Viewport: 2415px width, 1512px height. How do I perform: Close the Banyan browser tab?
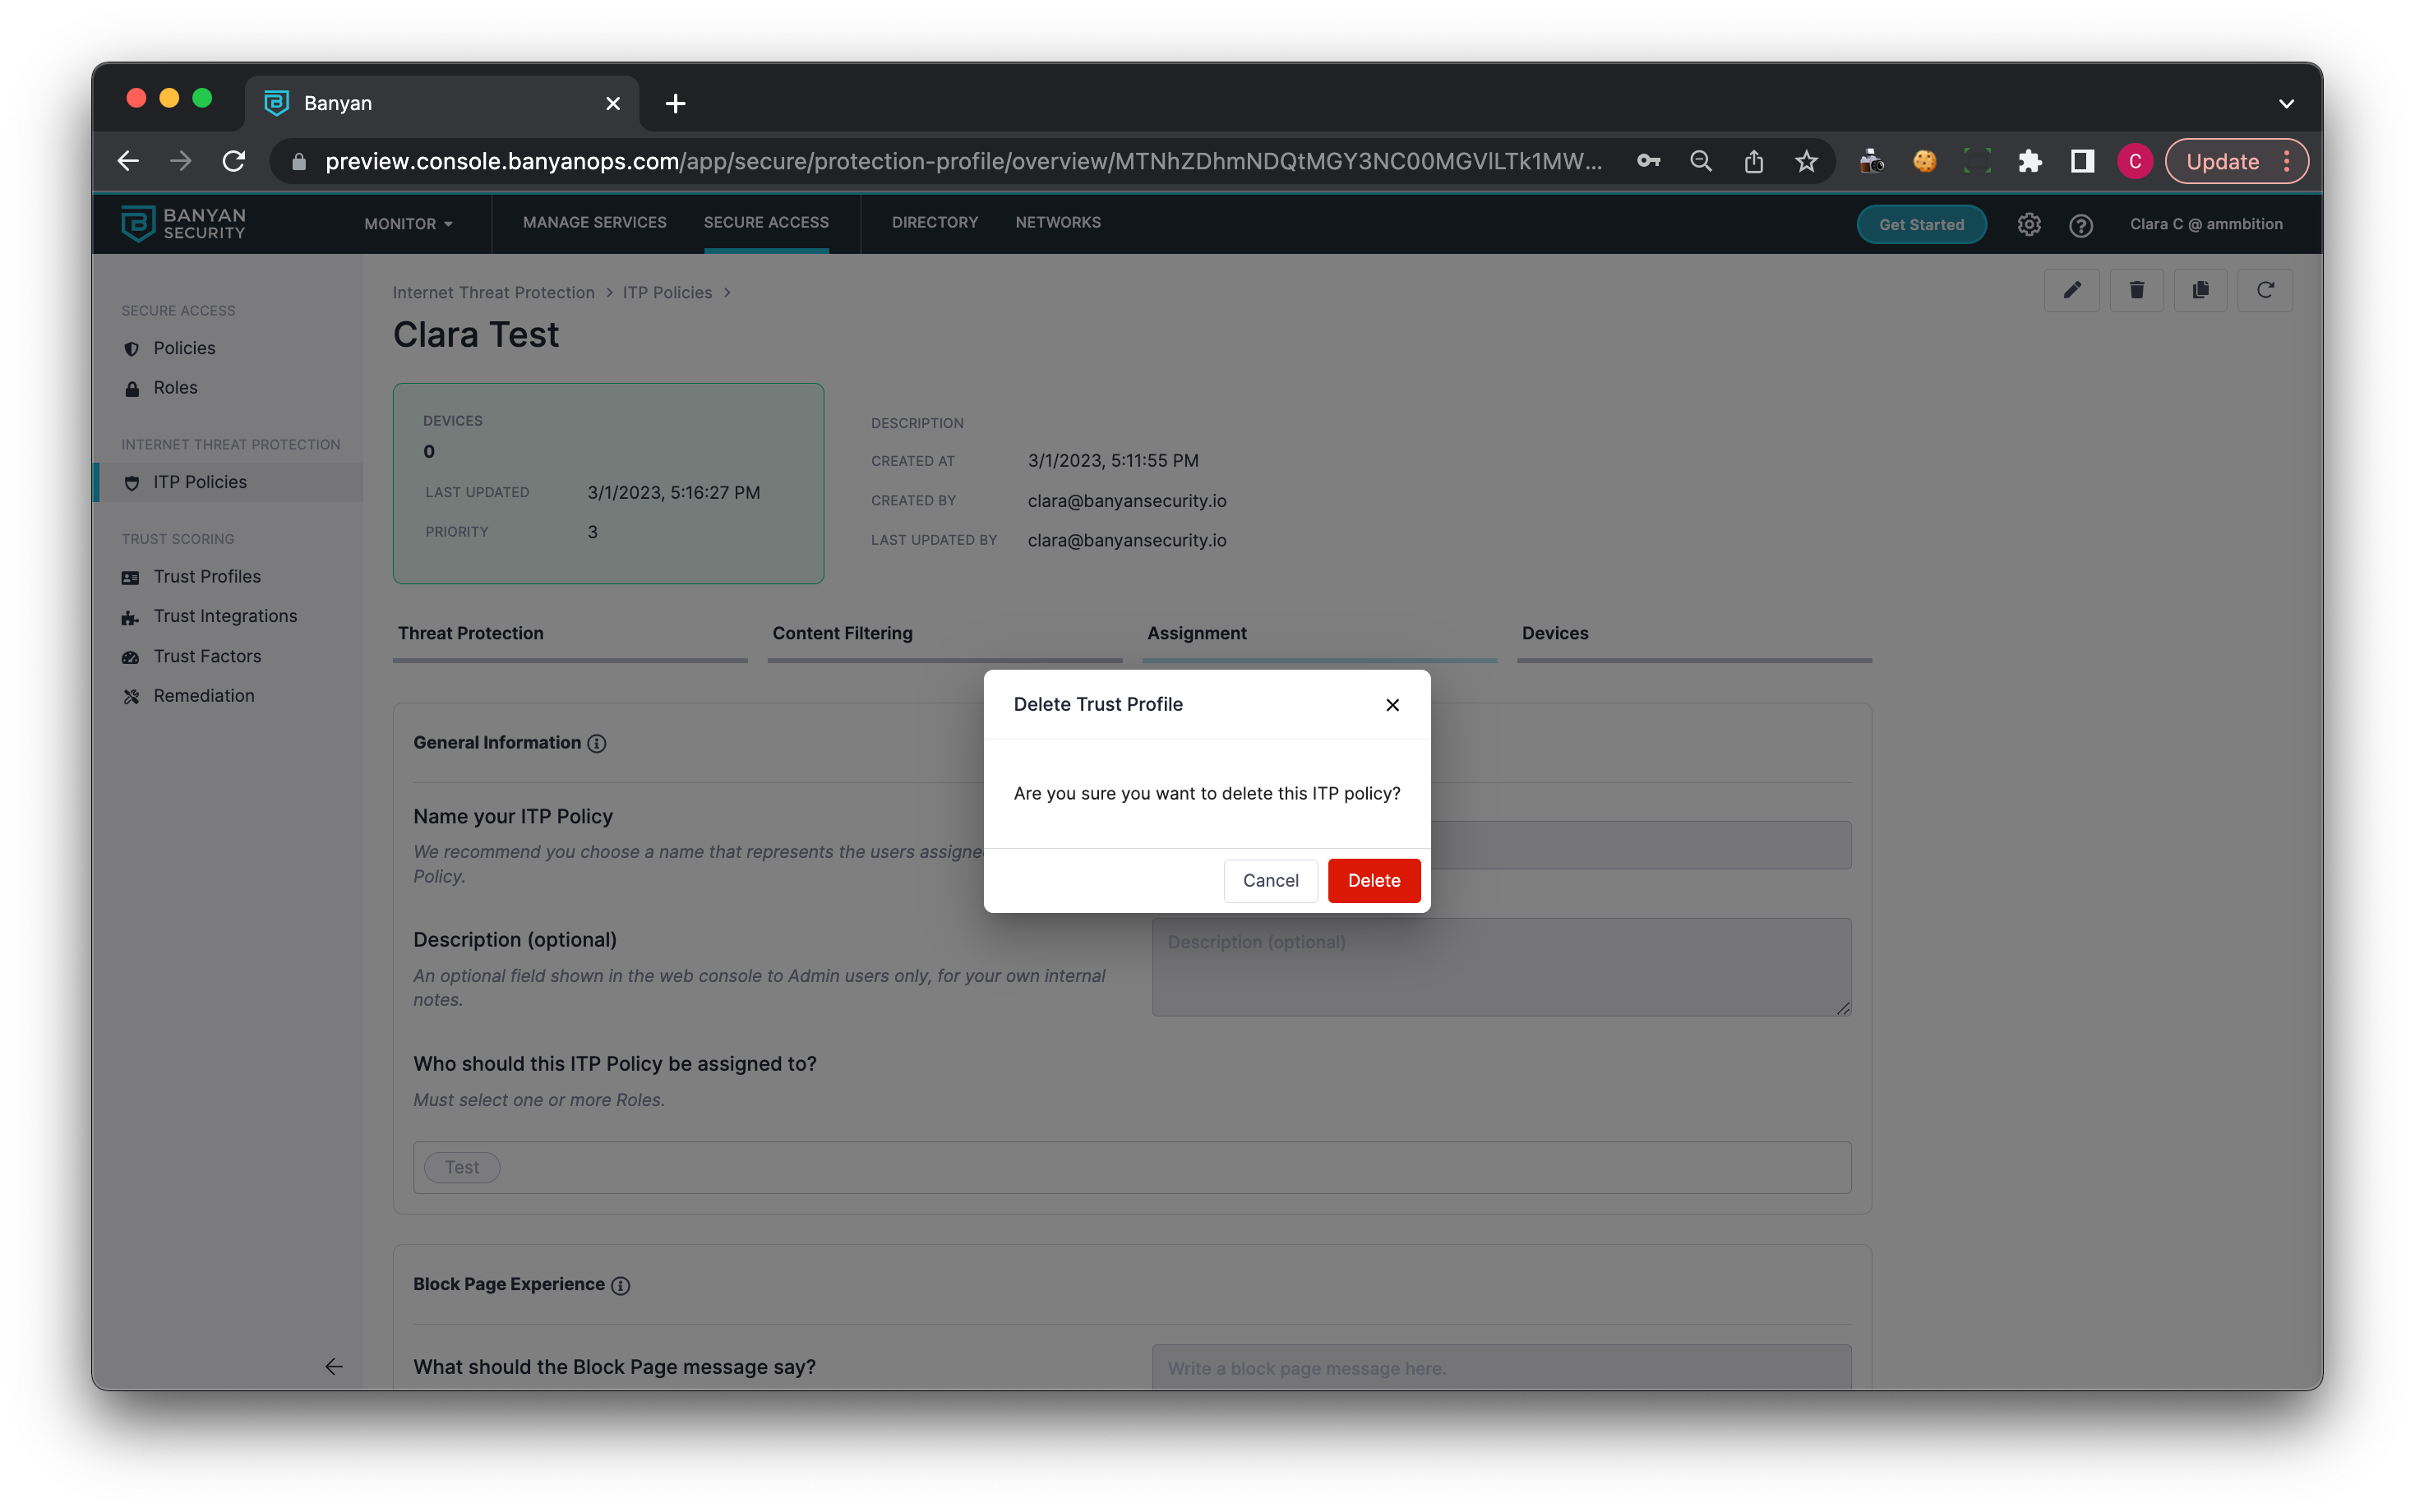point(613,103)
